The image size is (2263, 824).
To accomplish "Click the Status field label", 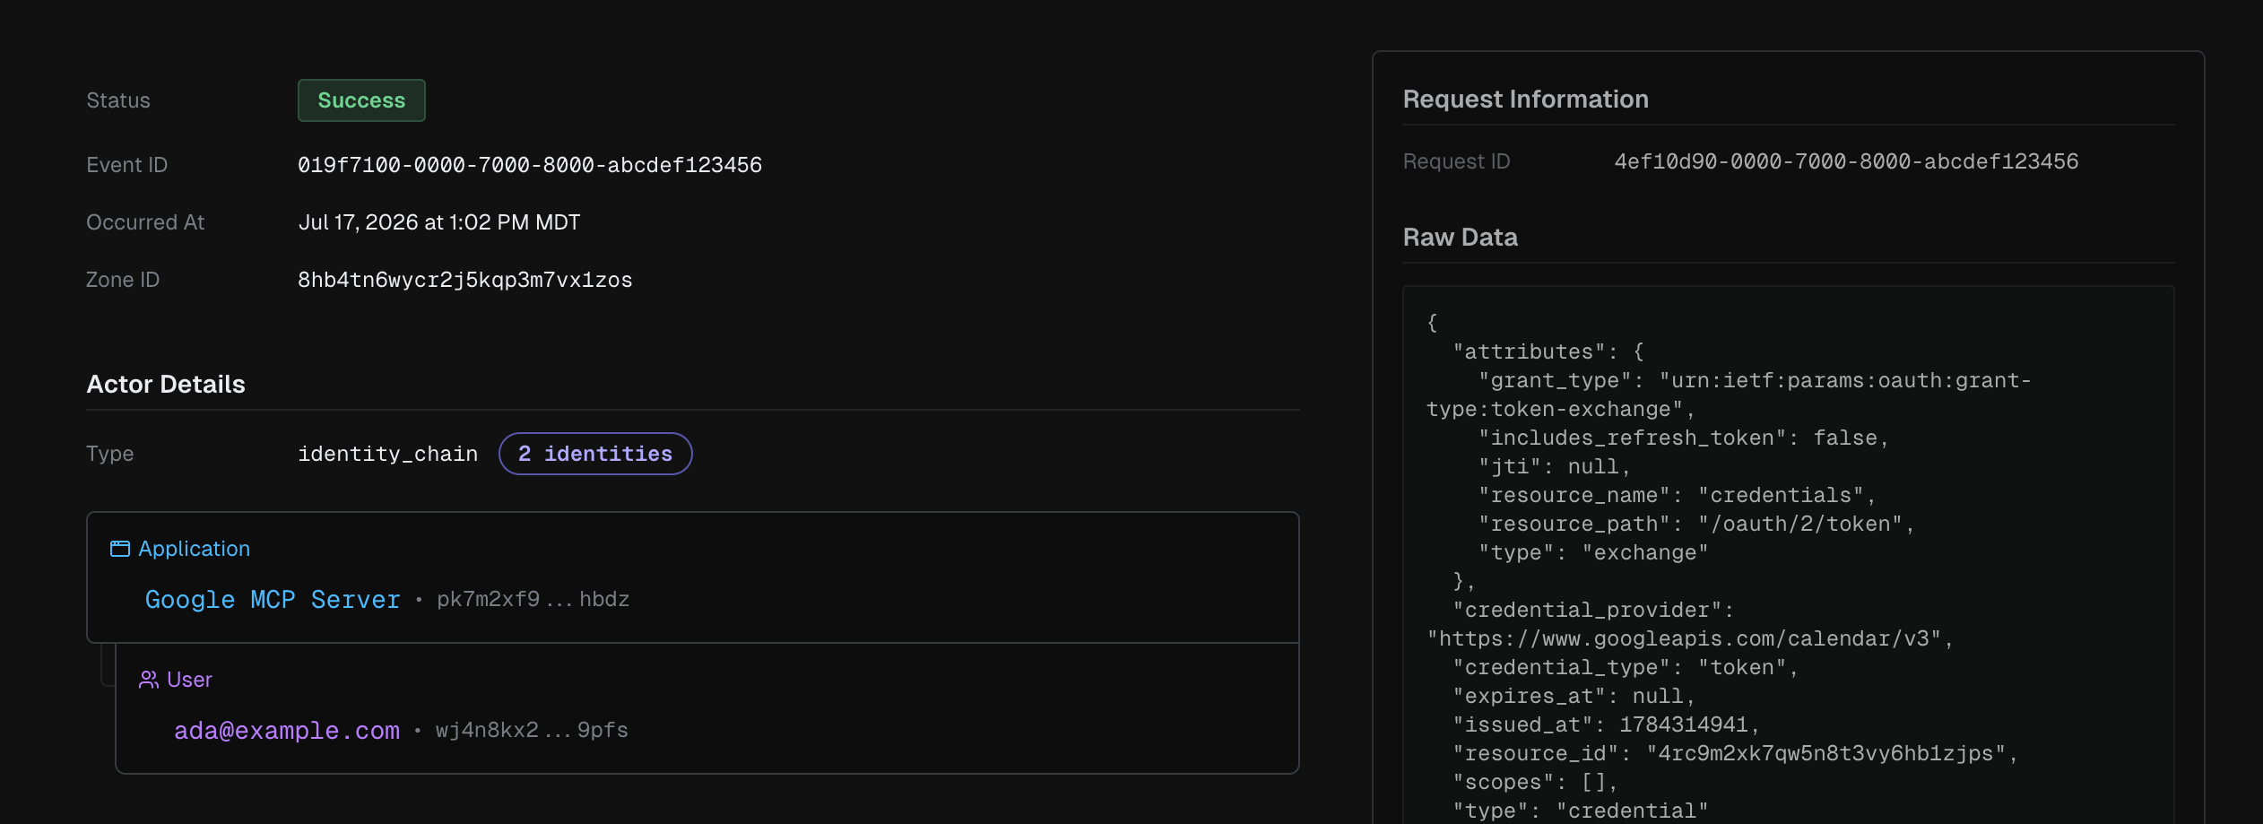I will click(x=118, y=100).
